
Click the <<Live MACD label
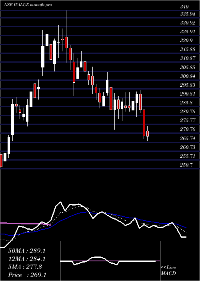pyautogui.click(x=168, y=271)
